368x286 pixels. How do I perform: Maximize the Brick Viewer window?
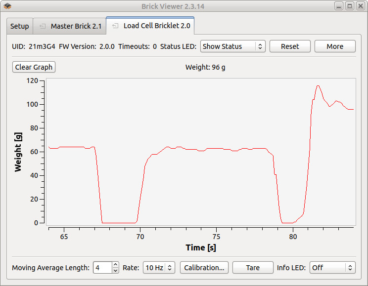coord(349,6)
